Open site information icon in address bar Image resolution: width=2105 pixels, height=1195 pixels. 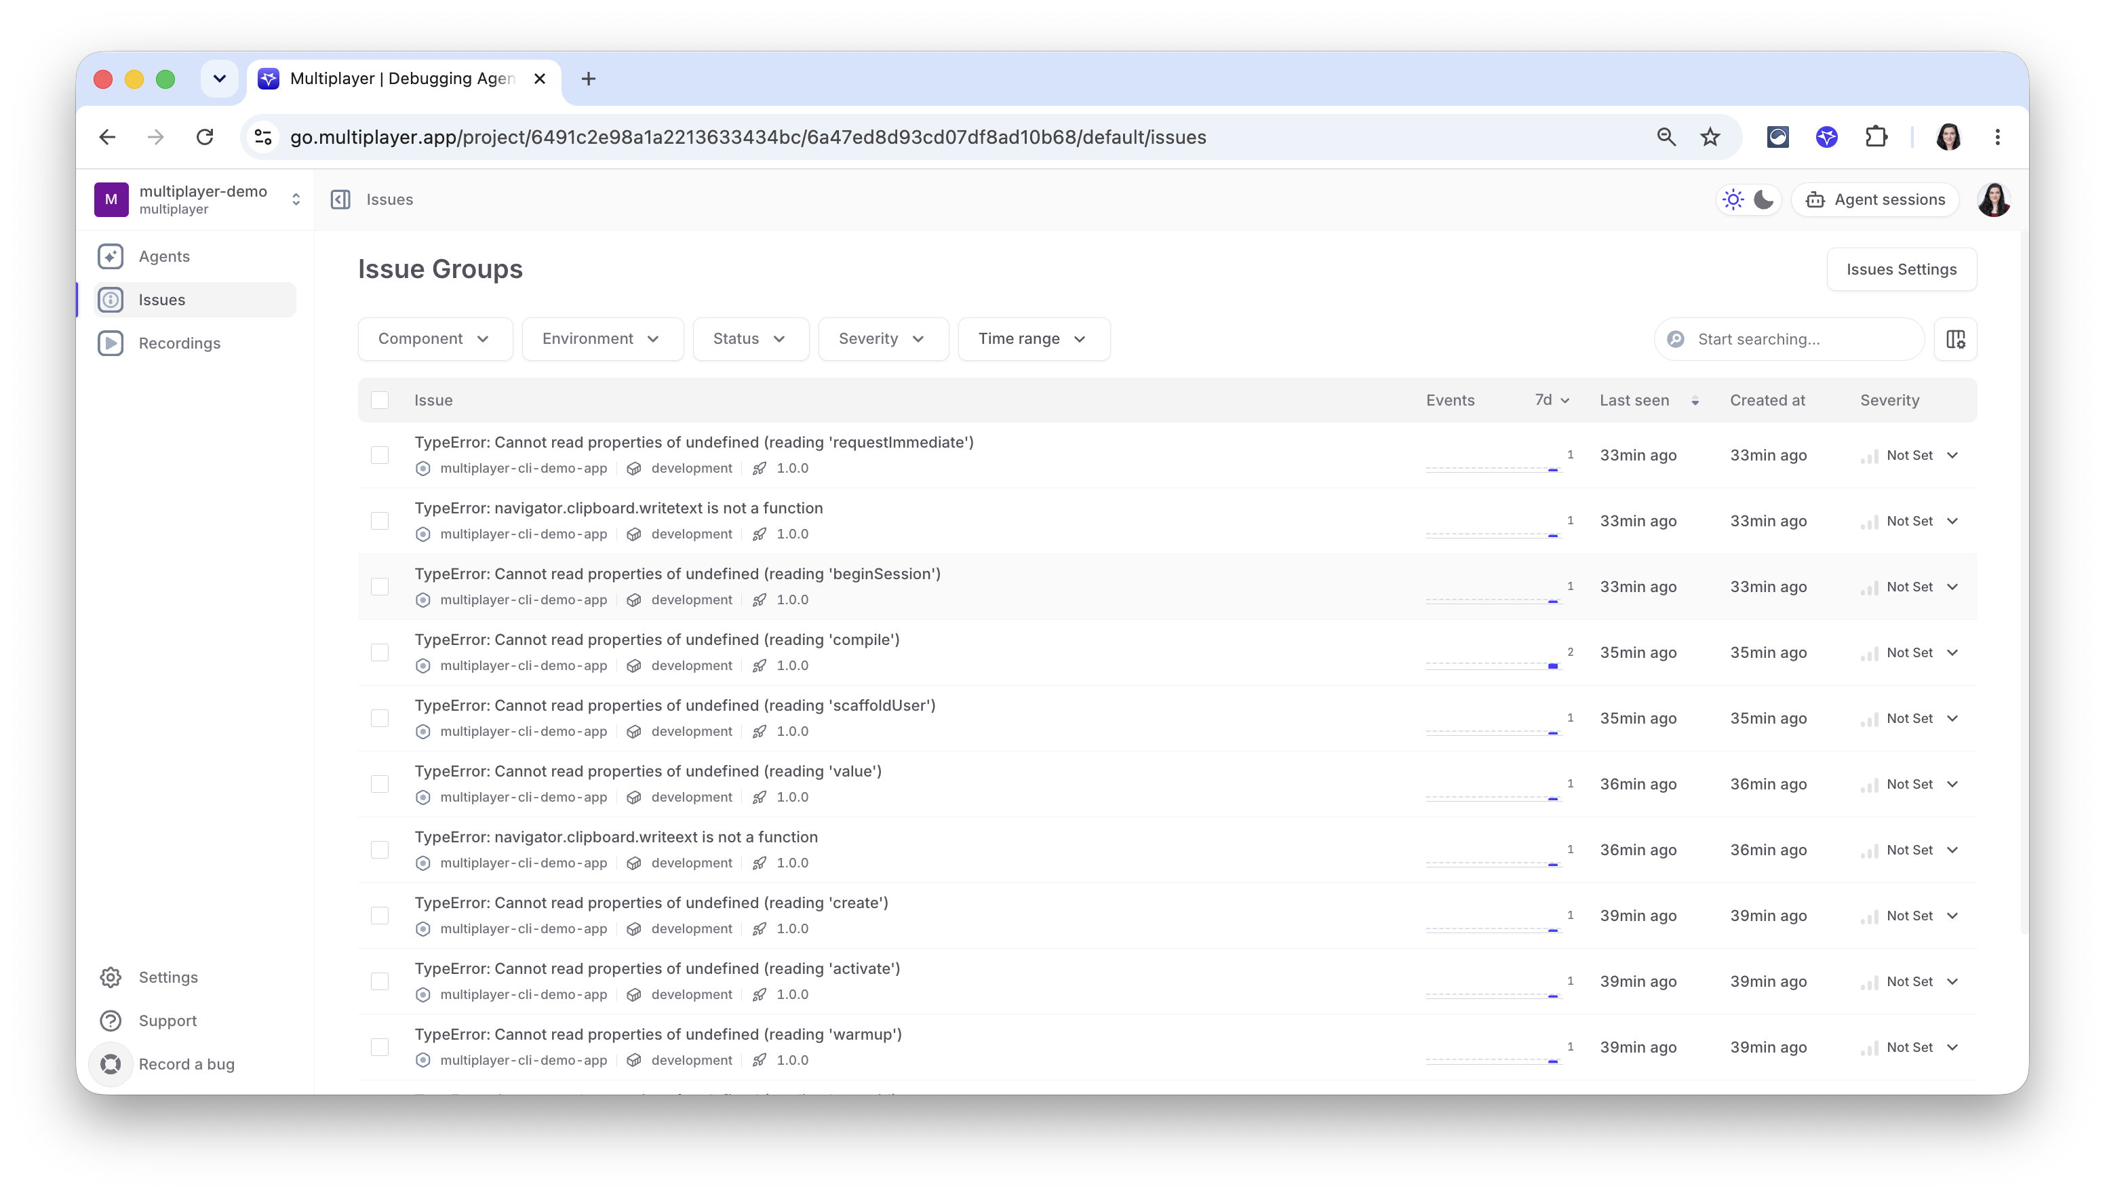click(x=262, y=137)
